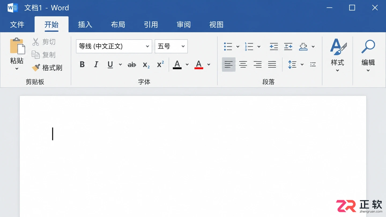Click the Copy (复制) button
The width and height of the screenshot is (386, 217).
pos(44,55)
